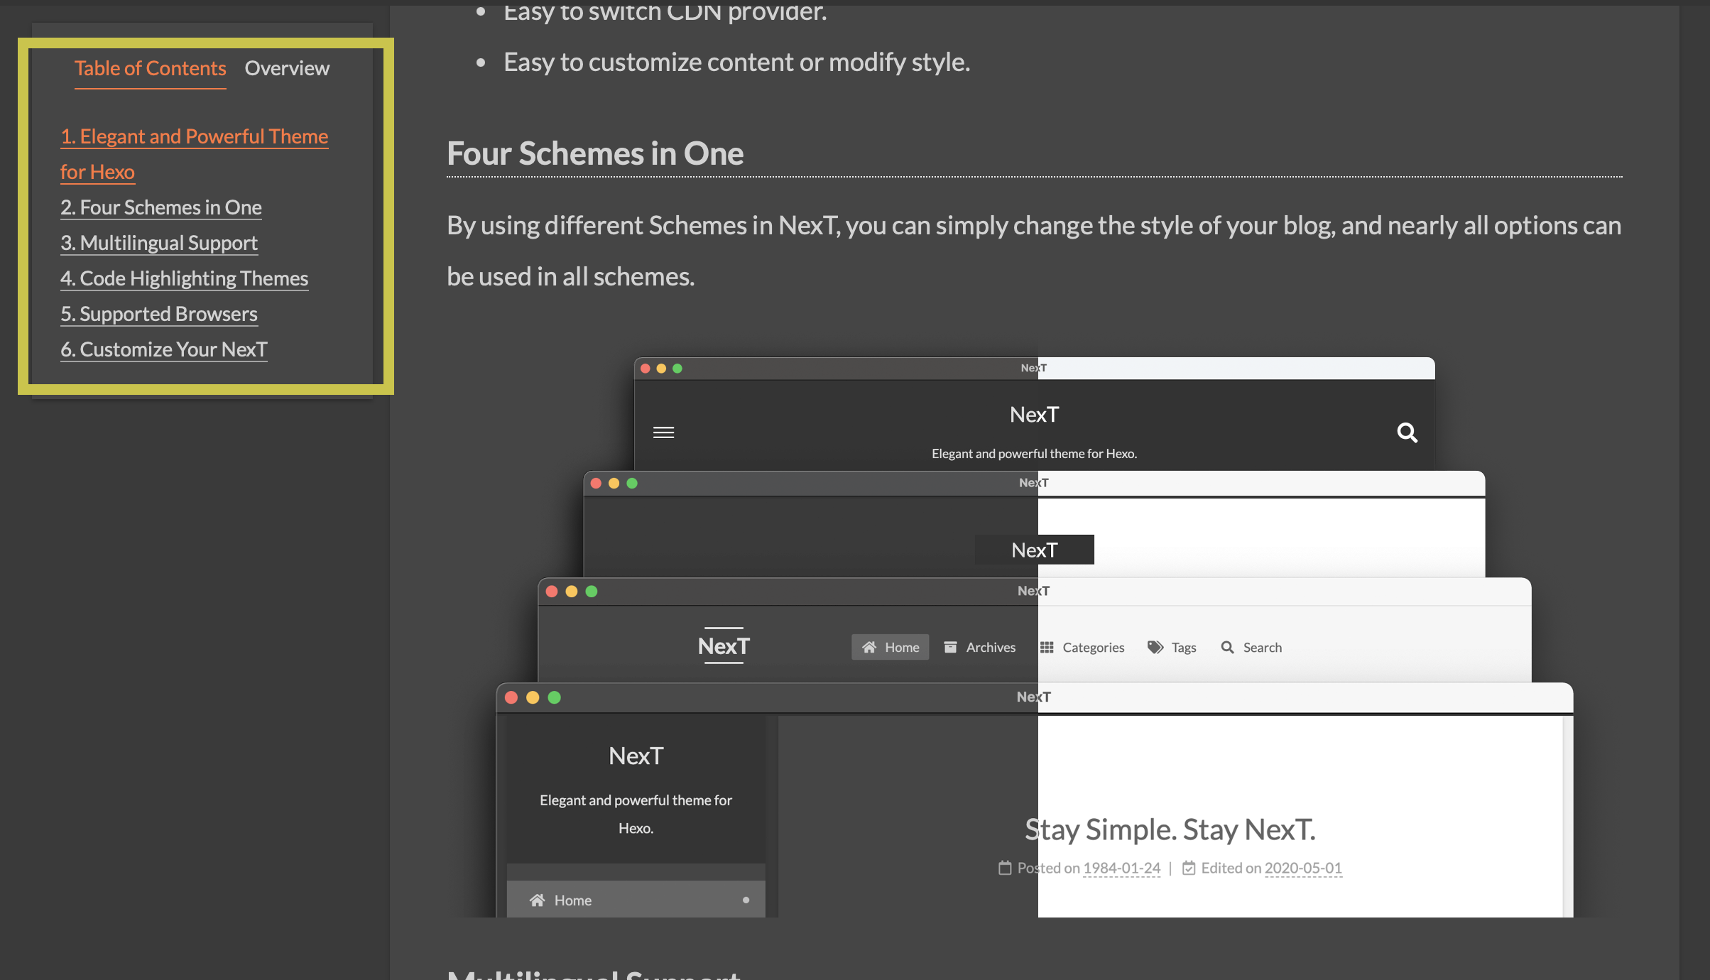Viewport: 1710px width, 980px height.
Task: Click the sidebar Home icon in Gemini preview
Action: coord(538,900)
